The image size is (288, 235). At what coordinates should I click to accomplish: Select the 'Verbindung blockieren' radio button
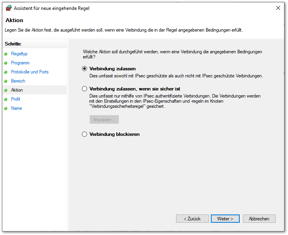tap(84, 134)
